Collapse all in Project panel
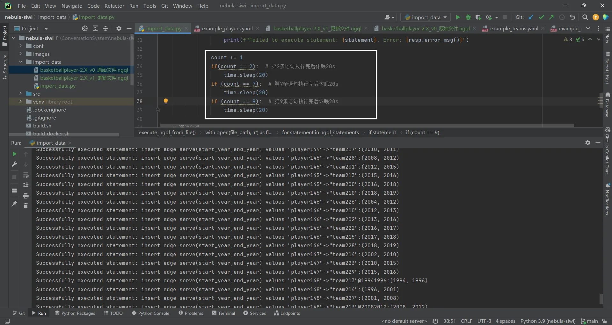The height and width of the screenshot is (325, 612). pyautogui.click(x=106, y=28)
